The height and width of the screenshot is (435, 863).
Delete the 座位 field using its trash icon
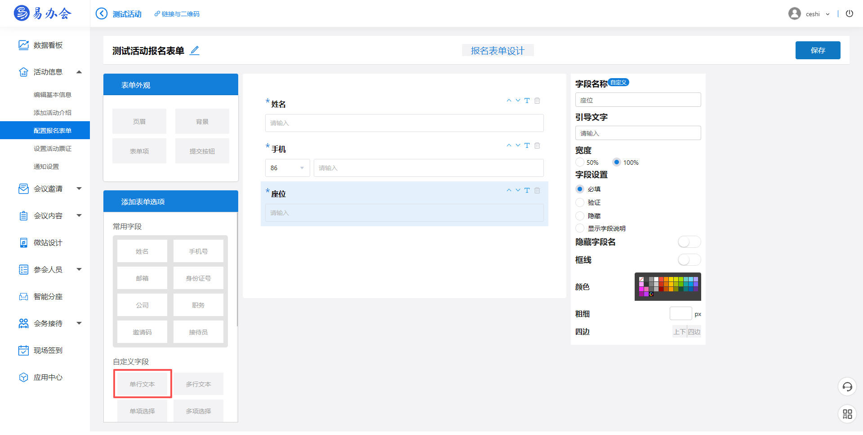coord(537,190)
